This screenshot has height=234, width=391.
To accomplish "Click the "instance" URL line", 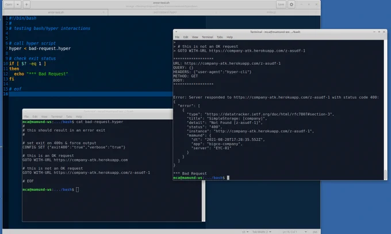I will [250, 131].
